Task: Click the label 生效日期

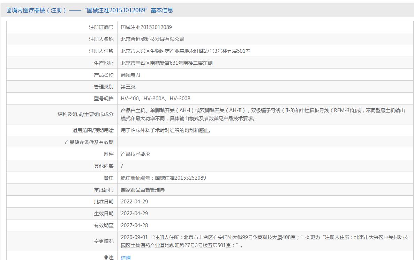Action: tap(104, 214)
